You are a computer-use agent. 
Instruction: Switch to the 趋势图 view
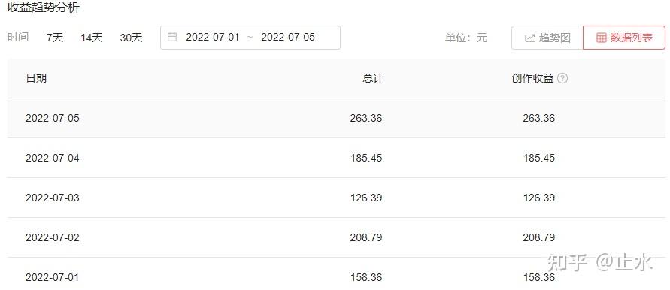tap(547, 38)
